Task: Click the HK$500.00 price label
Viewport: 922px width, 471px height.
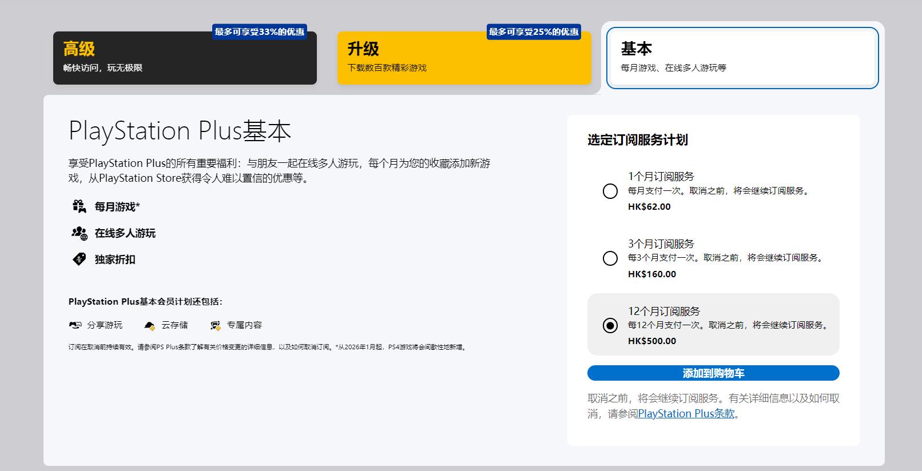Action: [651, 341]
